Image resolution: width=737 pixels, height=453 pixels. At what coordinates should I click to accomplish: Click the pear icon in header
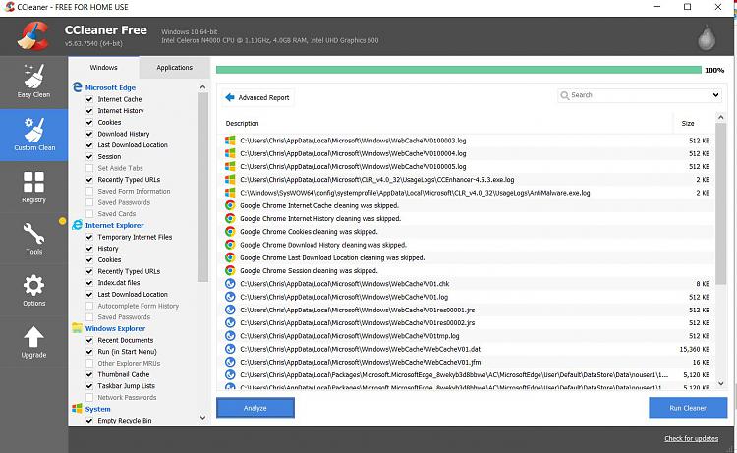pyautogui.click(x=707, y=37)
